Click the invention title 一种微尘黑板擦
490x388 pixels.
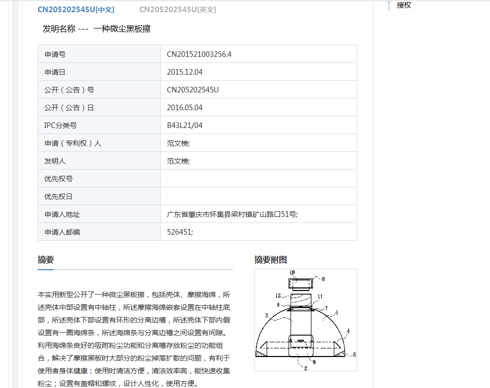point(122,29)
